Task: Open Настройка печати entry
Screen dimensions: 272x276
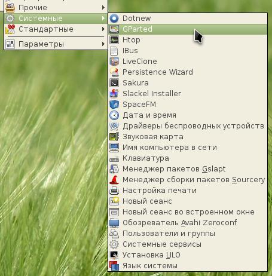Action: coord(188,191)
